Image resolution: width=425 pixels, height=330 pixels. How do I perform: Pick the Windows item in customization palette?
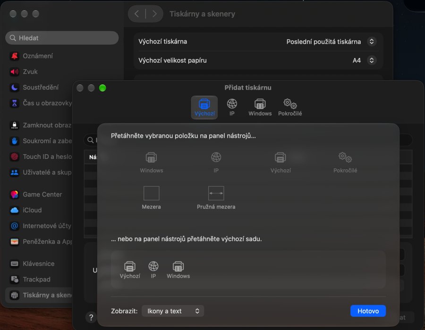[x=151, y=162]
